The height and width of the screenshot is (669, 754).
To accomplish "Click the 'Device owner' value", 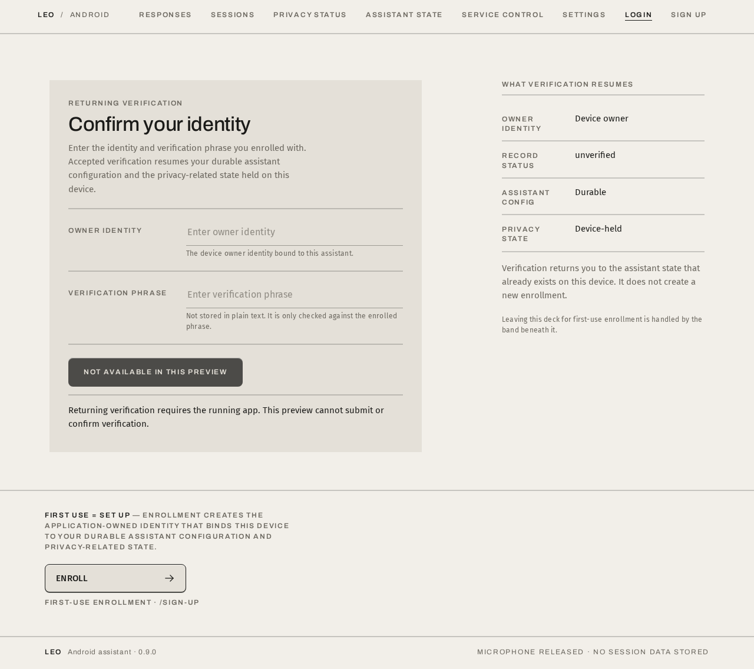I will [601, 118].
